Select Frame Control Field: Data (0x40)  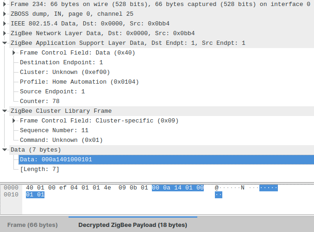click(x=77, y=53)
